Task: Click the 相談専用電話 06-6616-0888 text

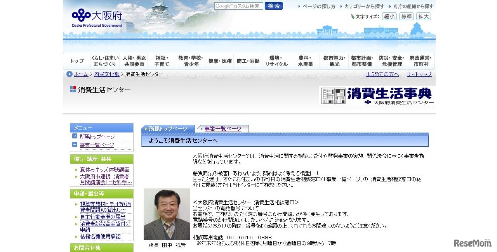Action: click(x=232, y=237)
